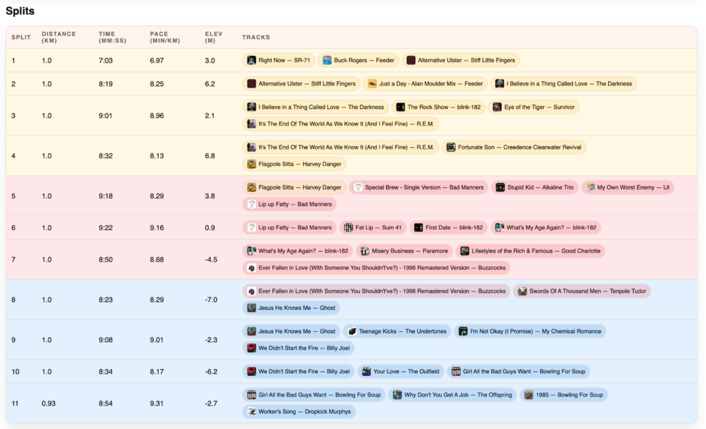Image resolution: width=706 pixels, height=429 pixels.
Task: Click Your Love Outfield album cover
Action: 367,371
